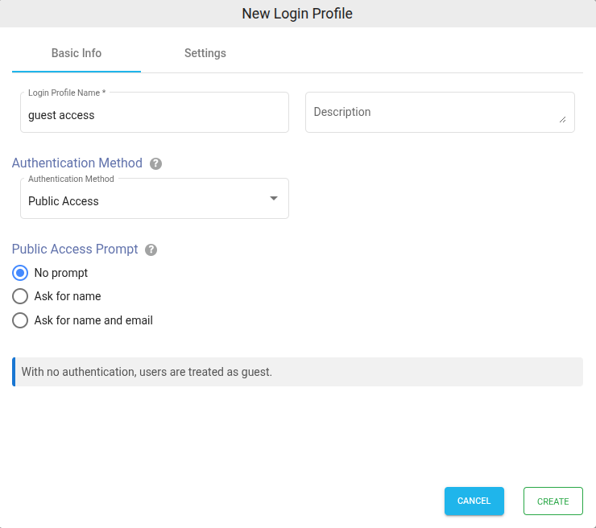Select the No prompt radio button
The height and width of the screenshot is (528, 596).
(21, 273)
